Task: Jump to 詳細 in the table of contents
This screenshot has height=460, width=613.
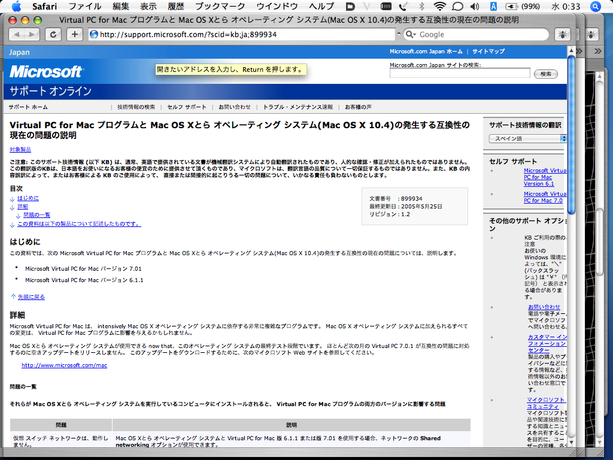Action: pyautogui.click(x=23, y=206)
